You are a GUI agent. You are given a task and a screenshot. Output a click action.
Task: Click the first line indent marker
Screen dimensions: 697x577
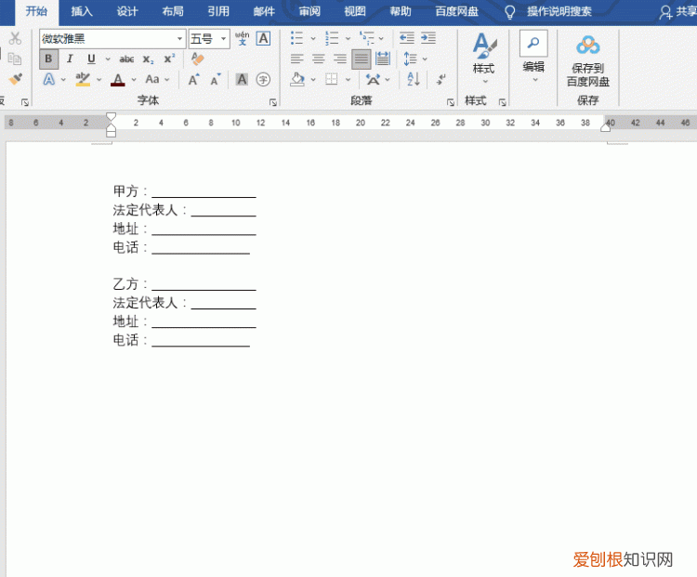pos(111,117)
